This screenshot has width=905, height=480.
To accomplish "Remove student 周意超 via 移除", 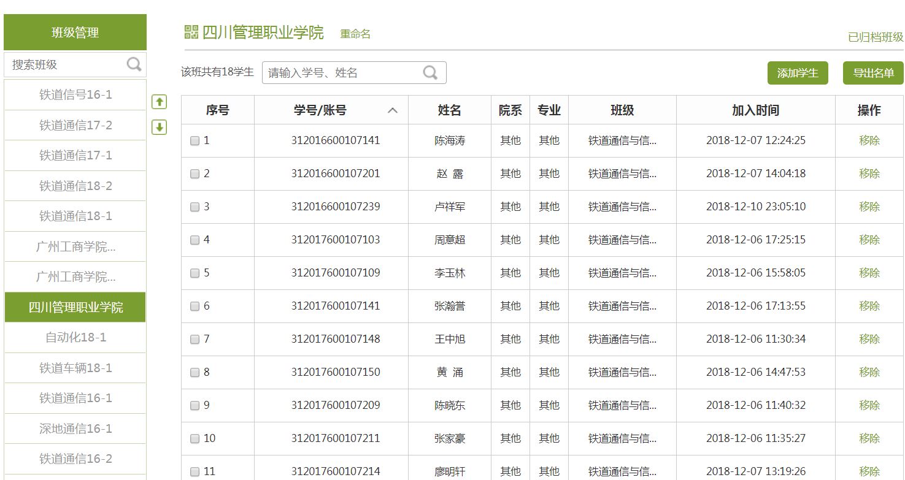I will click(869, 240).
